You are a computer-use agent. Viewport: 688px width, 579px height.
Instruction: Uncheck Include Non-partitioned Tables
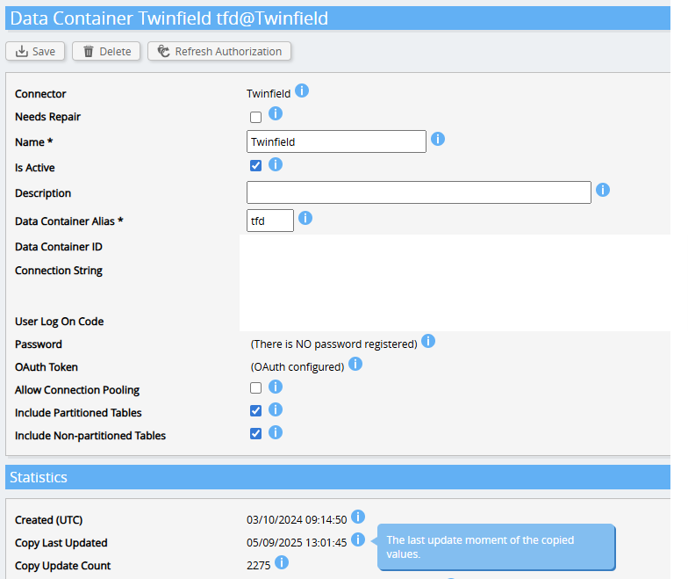point(256,434)
